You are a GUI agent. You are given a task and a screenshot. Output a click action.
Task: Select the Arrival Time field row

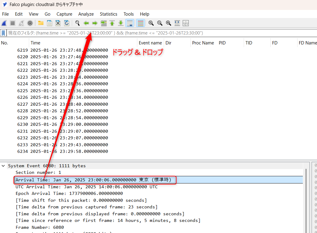(159, 180)
